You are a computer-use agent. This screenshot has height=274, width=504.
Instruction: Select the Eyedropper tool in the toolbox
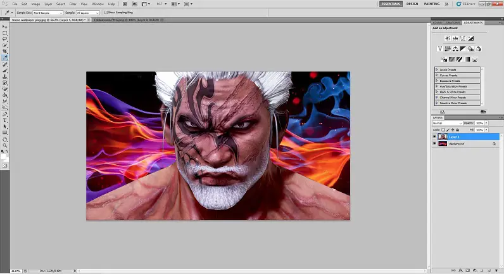coord(4,58)
